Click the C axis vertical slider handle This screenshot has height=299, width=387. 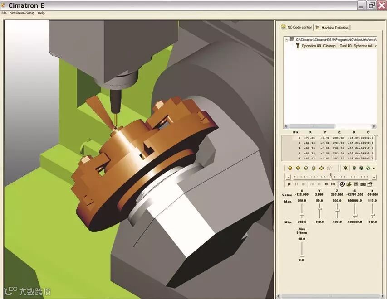coord(355,216)
